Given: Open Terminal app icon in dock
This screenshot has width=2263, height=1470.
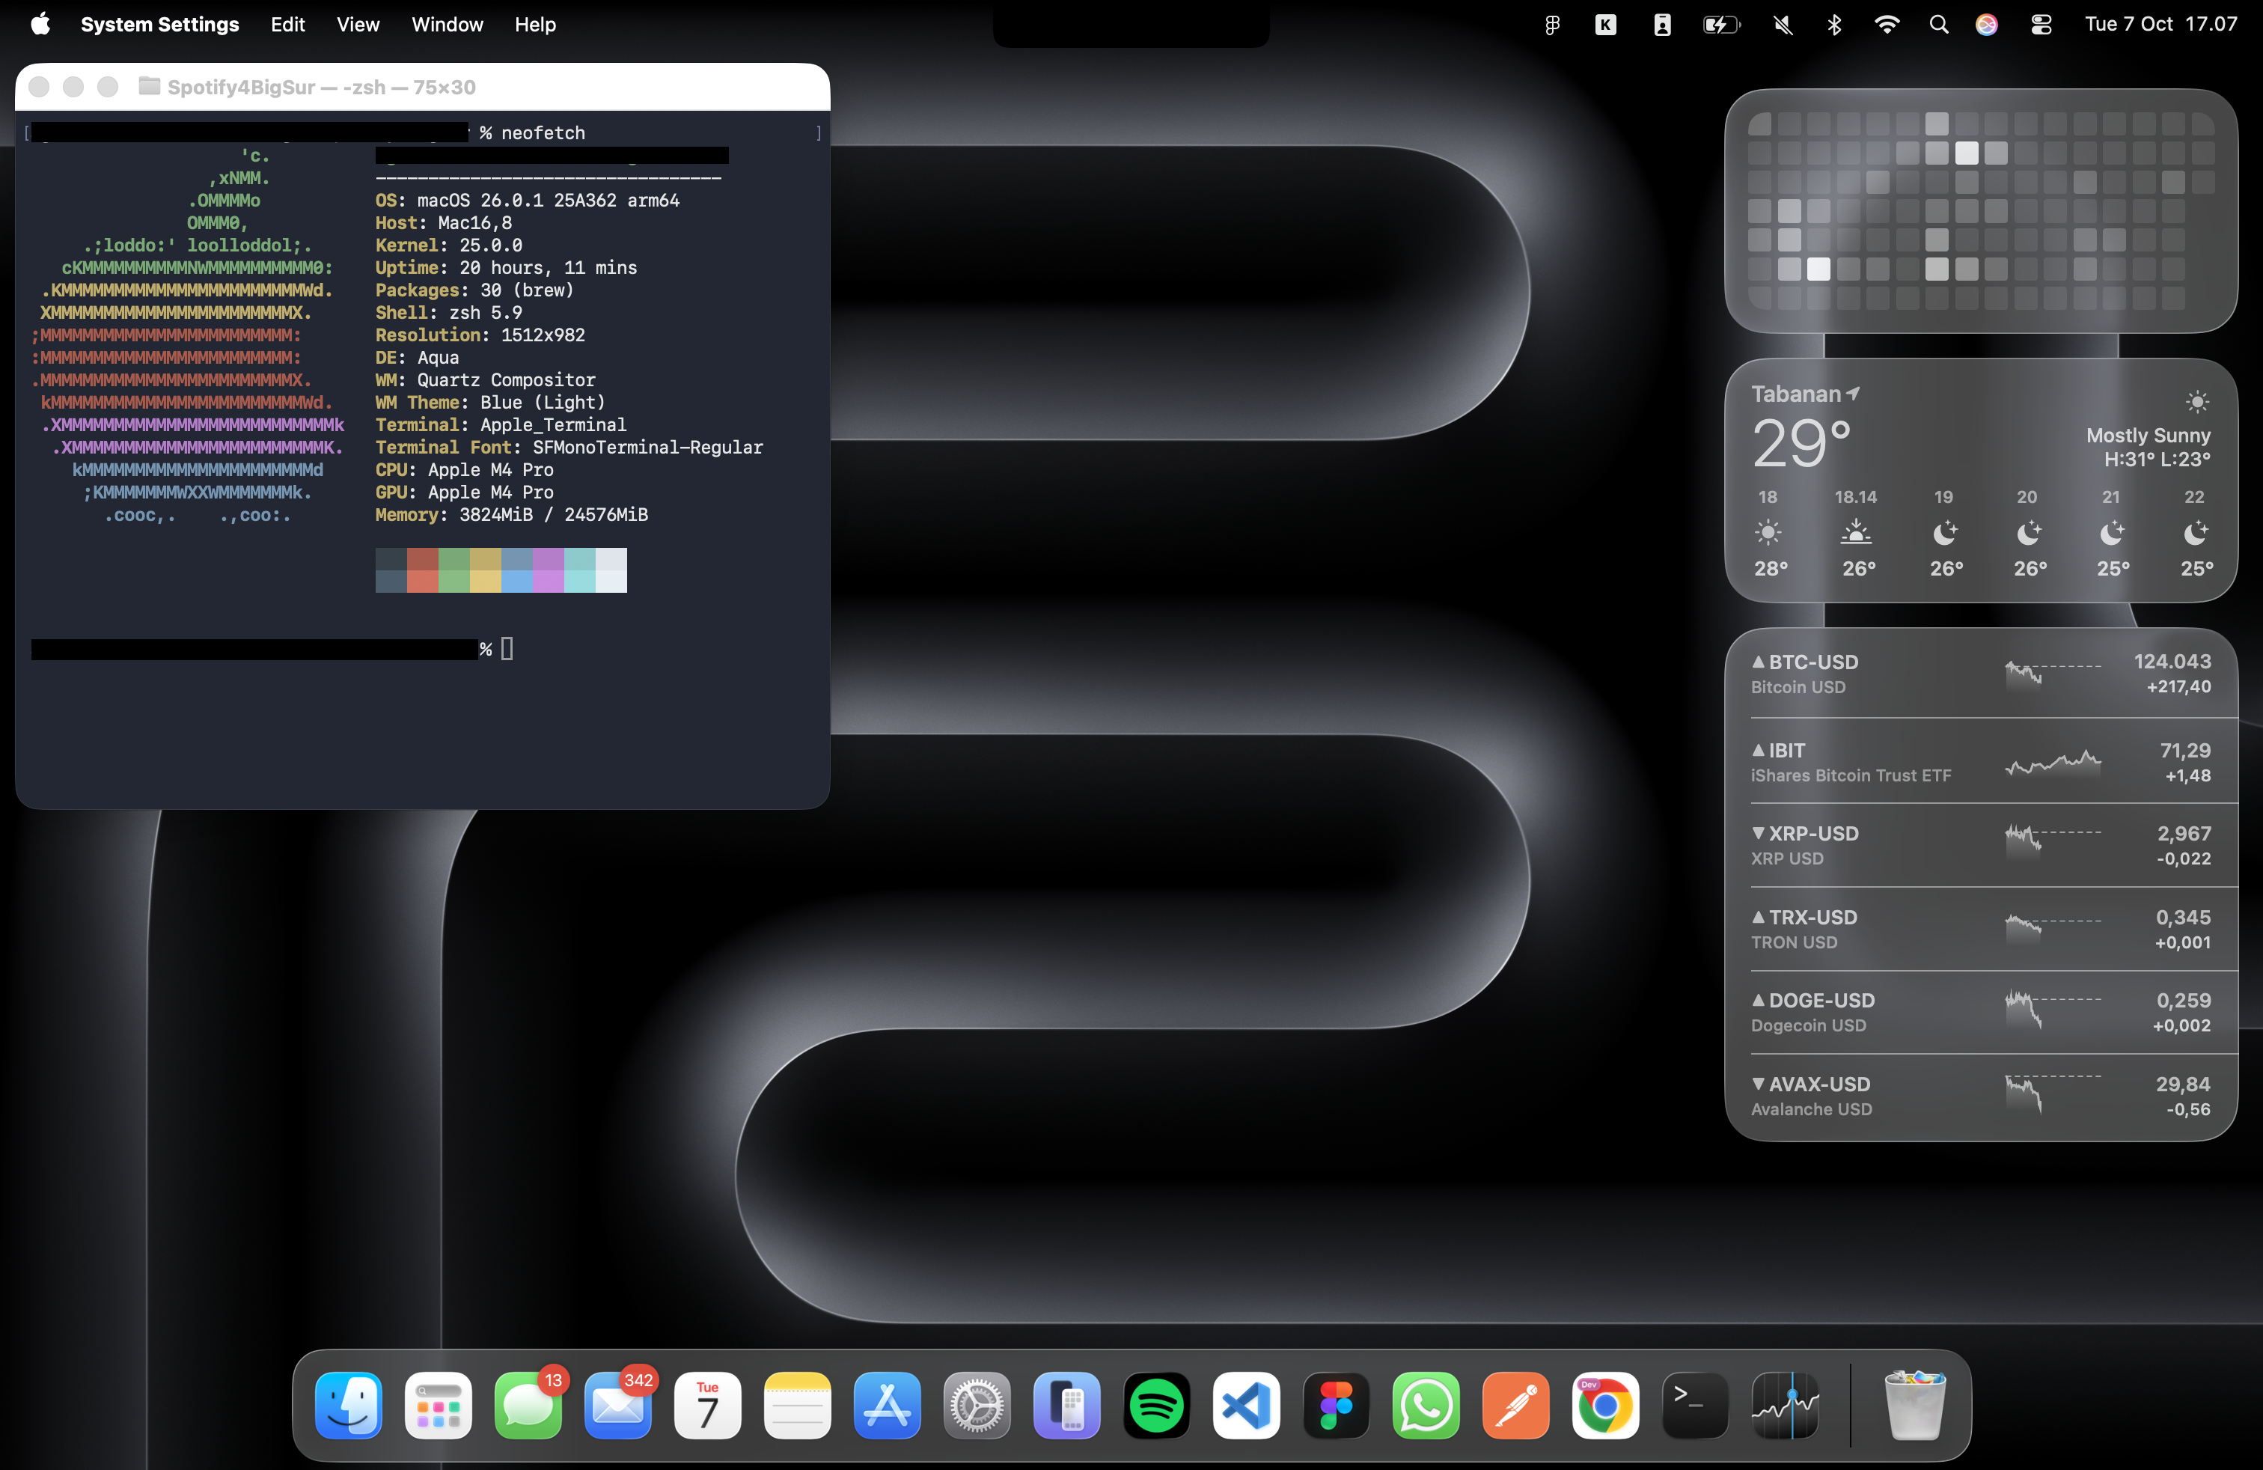Looking at the screenshot, I should click(1694, 1406).
